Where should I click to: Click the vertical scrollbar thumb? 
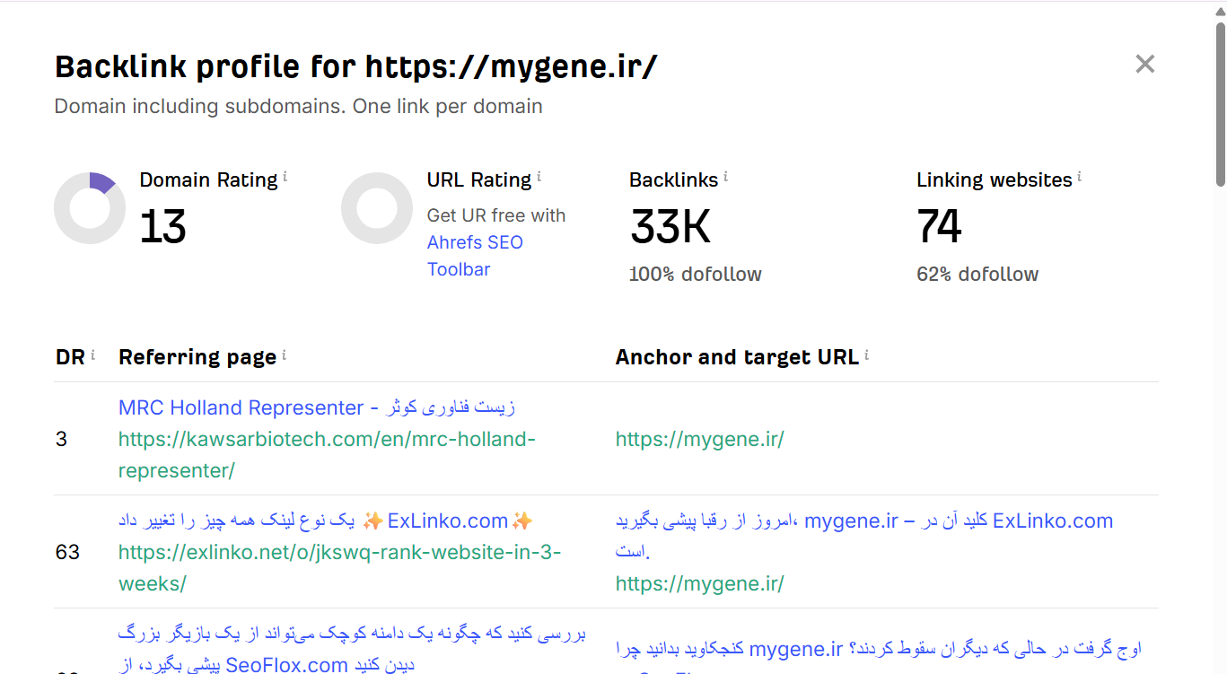pyautogui.click(x=1221, y=103)
